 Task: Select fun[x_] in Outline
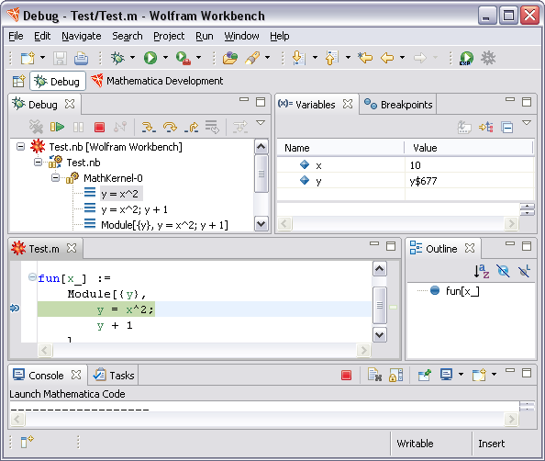[x=462, y=291]
